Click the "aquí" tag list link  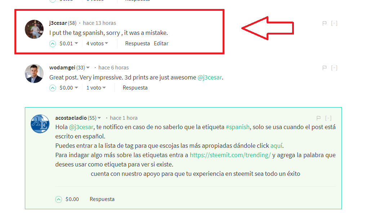point(276,146)
